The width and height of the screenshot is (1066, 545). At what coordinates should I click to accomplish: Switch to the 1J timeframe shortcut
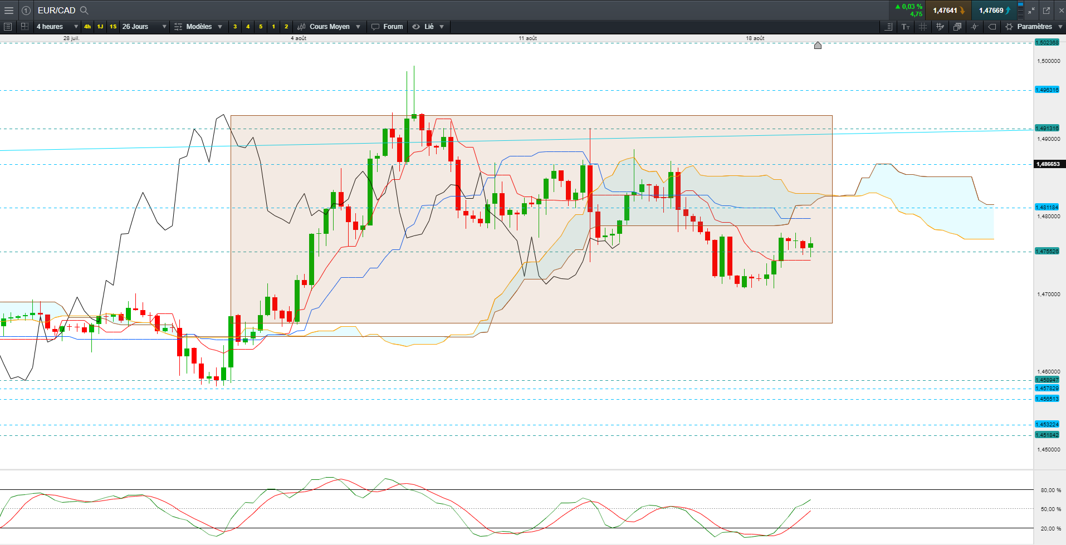(x=100, y=27)
